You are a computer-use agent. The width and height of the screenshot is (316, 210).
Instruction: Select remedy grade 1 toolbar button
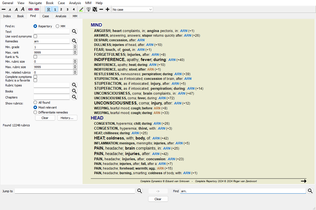(x=55, y=10)
